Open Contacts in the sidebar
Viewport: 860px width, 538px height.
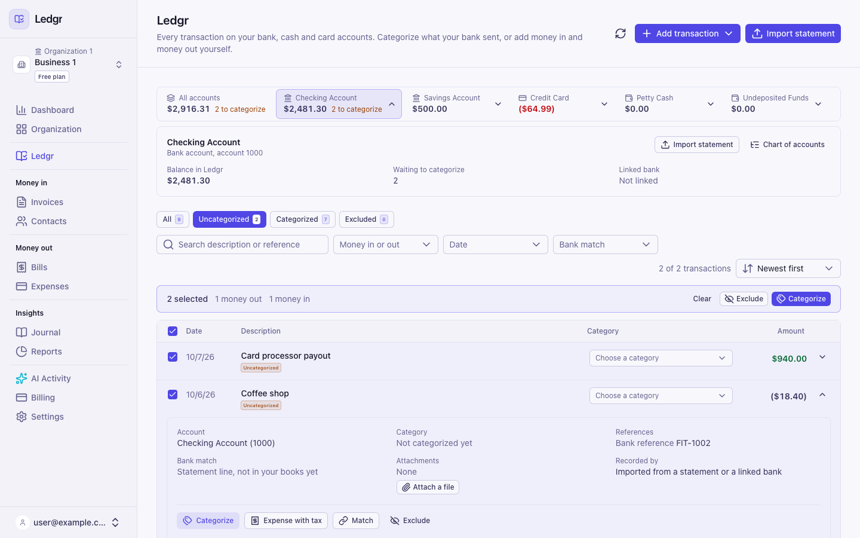click(x=68, y=221)
